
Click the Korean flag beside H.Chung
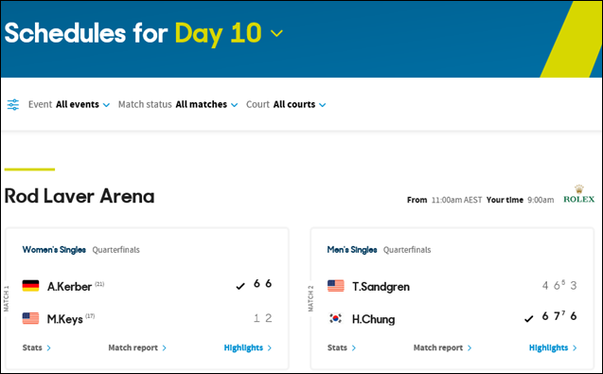point(336,318)
